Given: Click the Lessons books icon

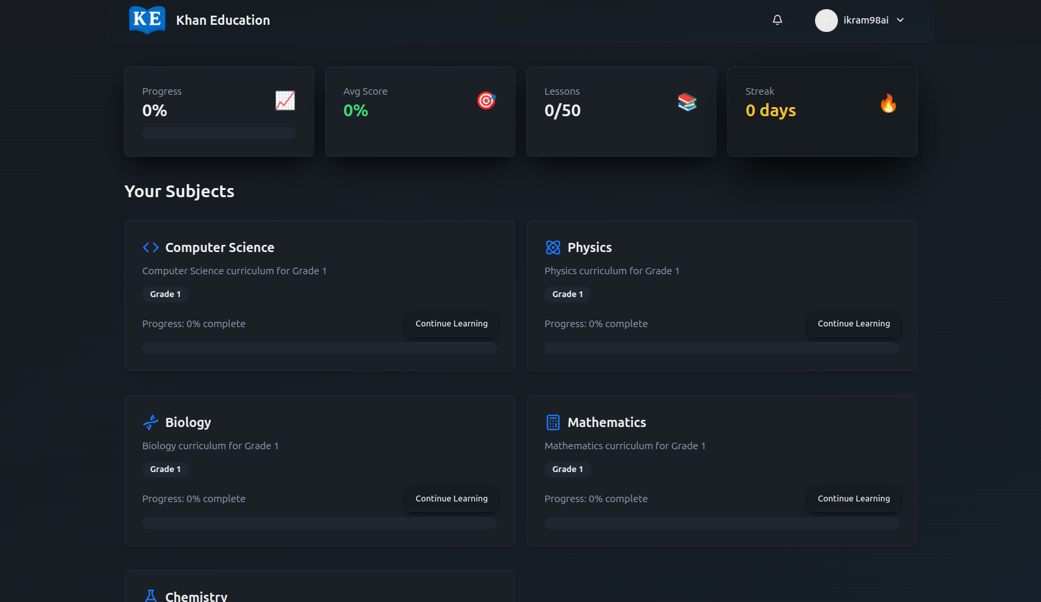Looking at the screenshot, I should pos(687,102).
